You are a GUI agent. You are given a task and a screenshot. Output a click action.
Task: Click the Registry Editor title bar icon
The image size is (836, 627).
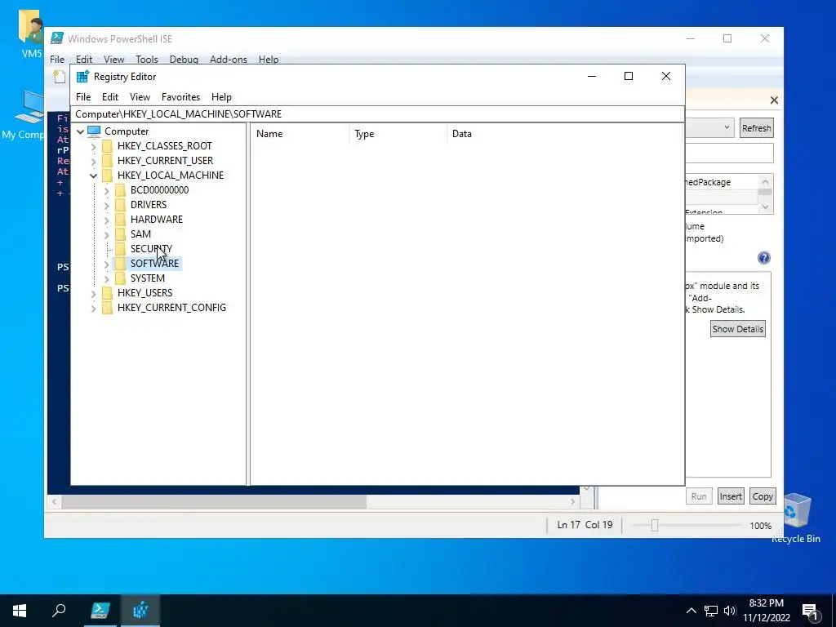coord(82,76)
